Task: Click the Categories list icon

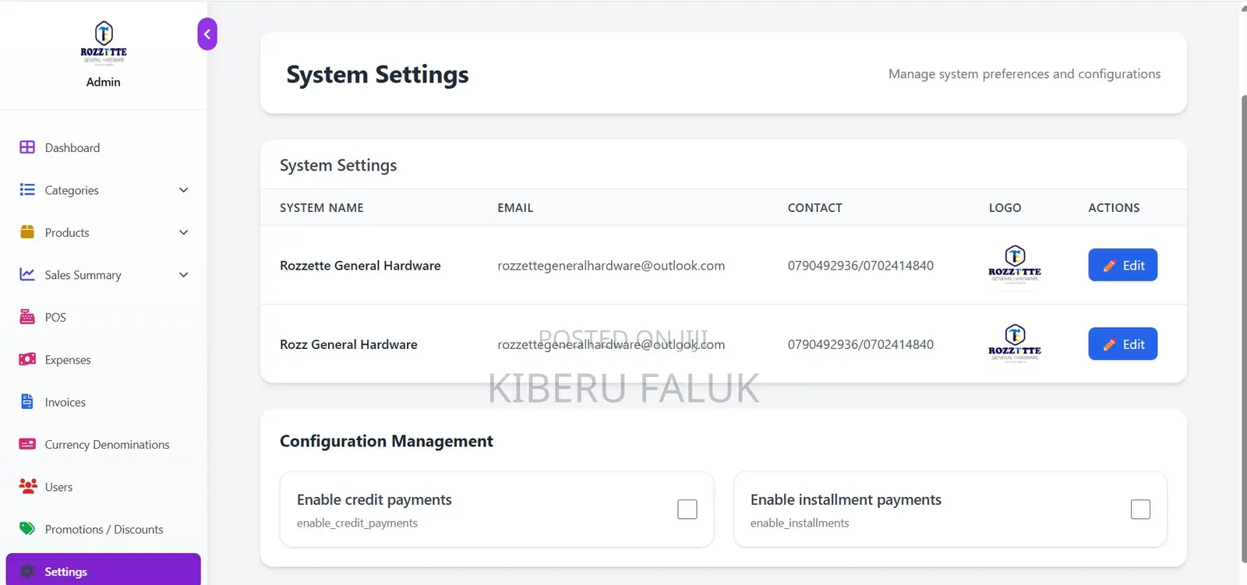Action: click(x=27, y=189)
